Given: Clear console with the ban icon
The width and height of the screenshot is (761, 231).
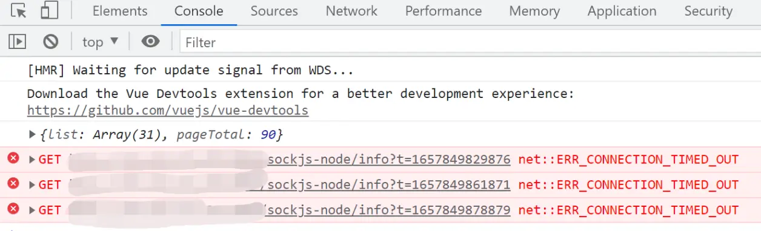Looking at the screenshot, I should click(50, 42).
